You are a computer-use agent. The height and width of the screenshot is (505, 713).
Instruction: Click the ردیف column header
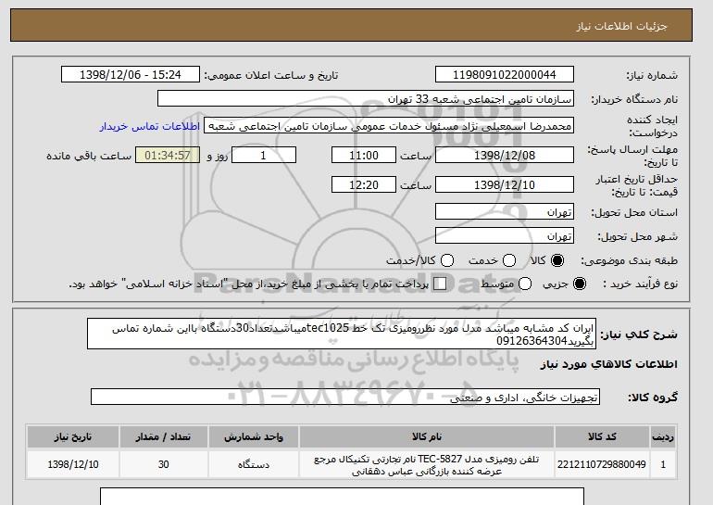pyautogui.click(x=663, y=436)
